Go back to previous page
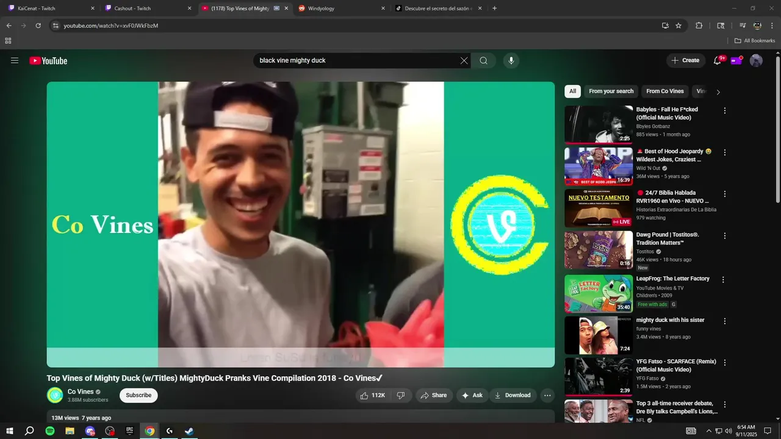This screenshot has height=439, width=781. pyautogui.click(x=9, y=26)
